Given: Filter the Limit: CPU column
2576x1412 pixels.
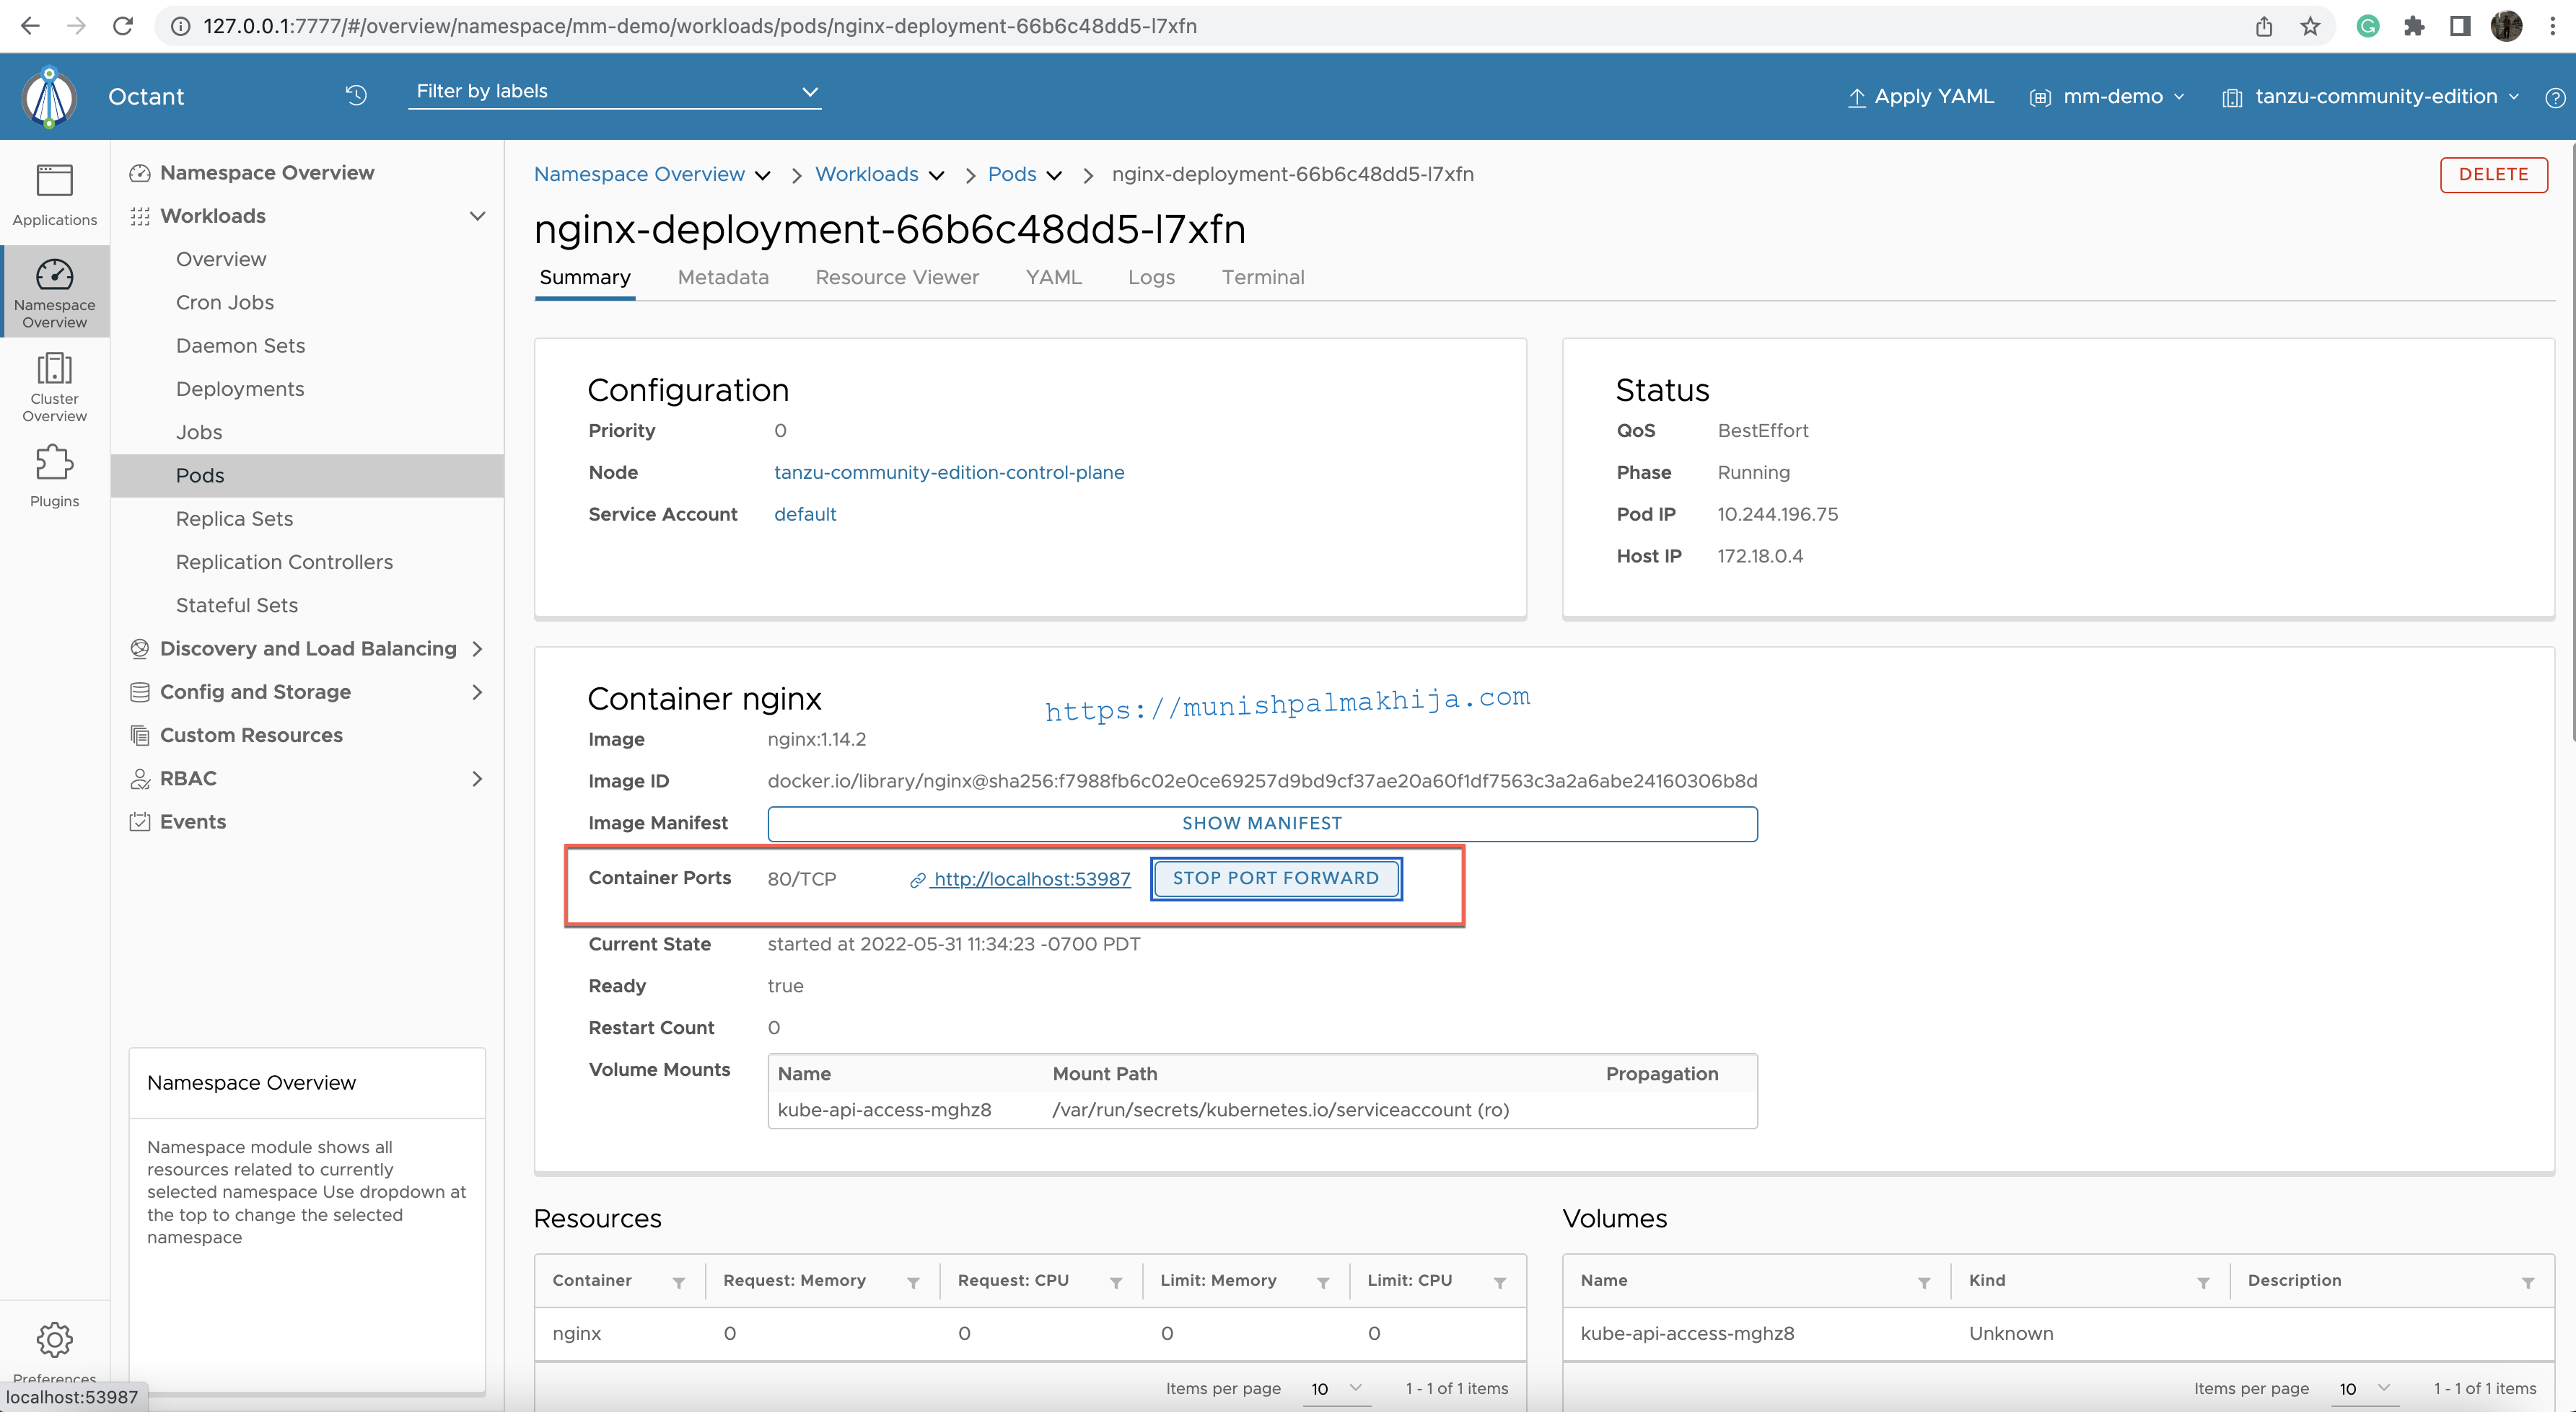Looking at the screenshot, I should (x=1500, y=1282).
